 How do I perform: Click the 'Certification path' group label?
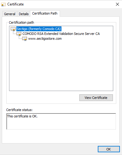[21, 22]
